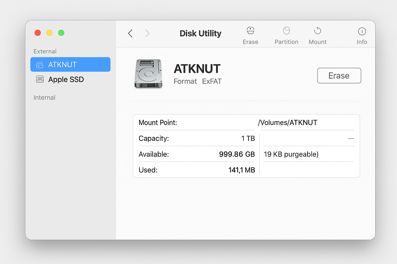397x264 pixels.
Task: Click the Used label
Action: [148, 170]
